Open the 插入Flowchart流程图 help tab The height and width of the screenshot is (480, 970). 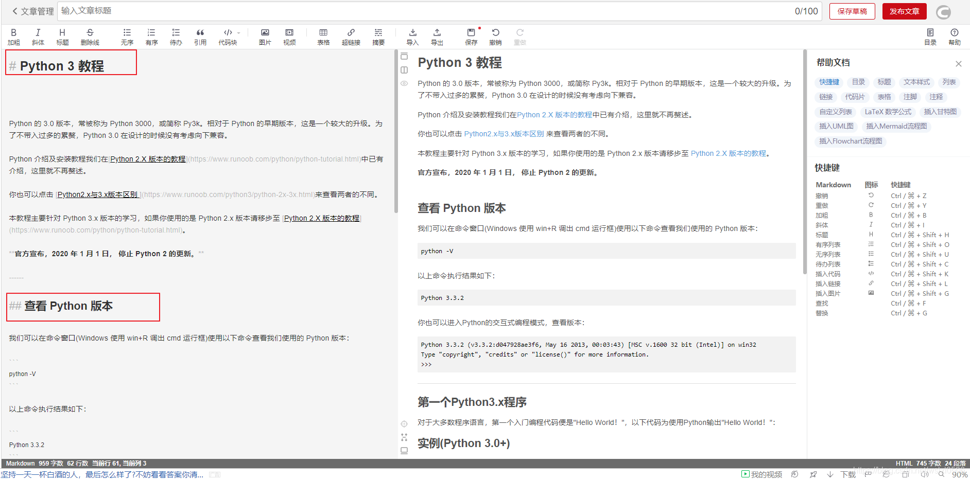click(x=851, y=141)
